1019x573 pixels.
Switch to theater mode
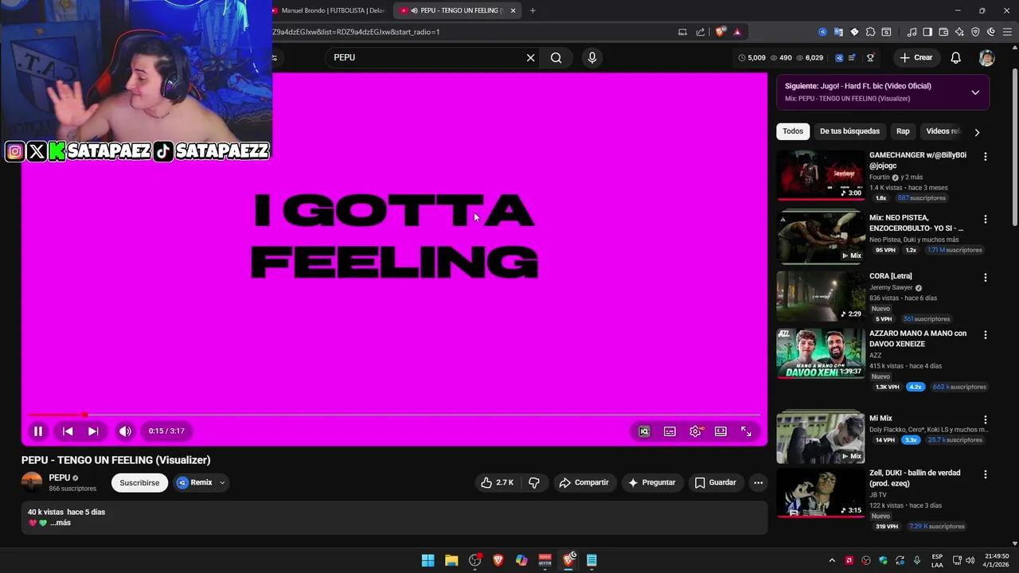pos(720,431)
